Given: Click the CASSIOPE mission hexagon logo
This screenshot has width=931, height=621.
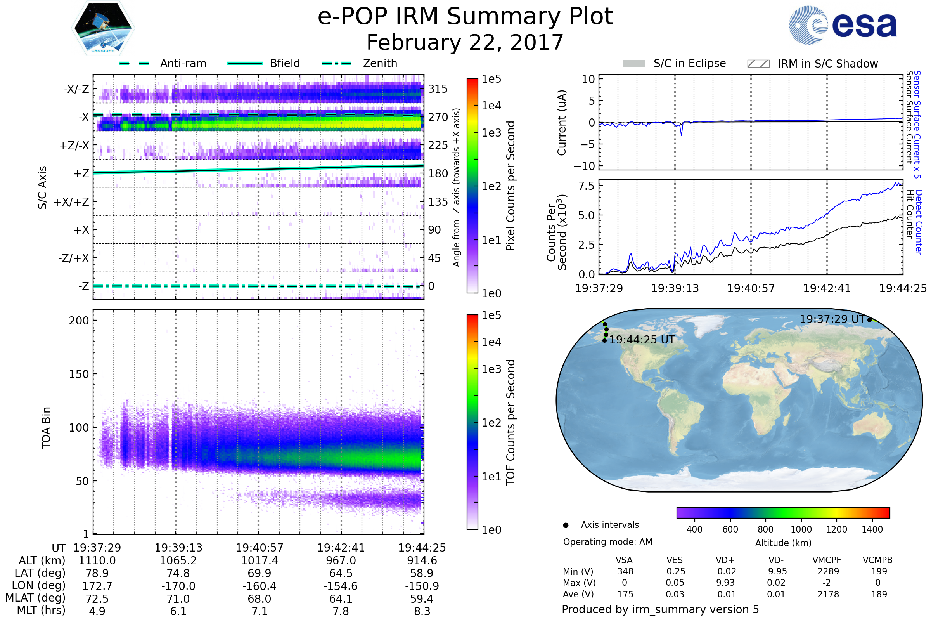Looking at the screenshot, I should click(x=103, y=28).
